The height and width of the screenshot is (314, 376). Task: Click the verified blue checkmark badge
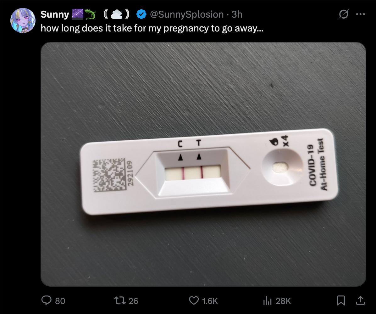[x=141, y=14]
